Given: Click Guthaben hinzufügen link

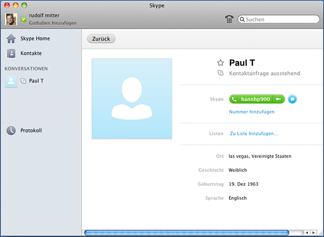Looking at the screenshot, I should (53, 23).
